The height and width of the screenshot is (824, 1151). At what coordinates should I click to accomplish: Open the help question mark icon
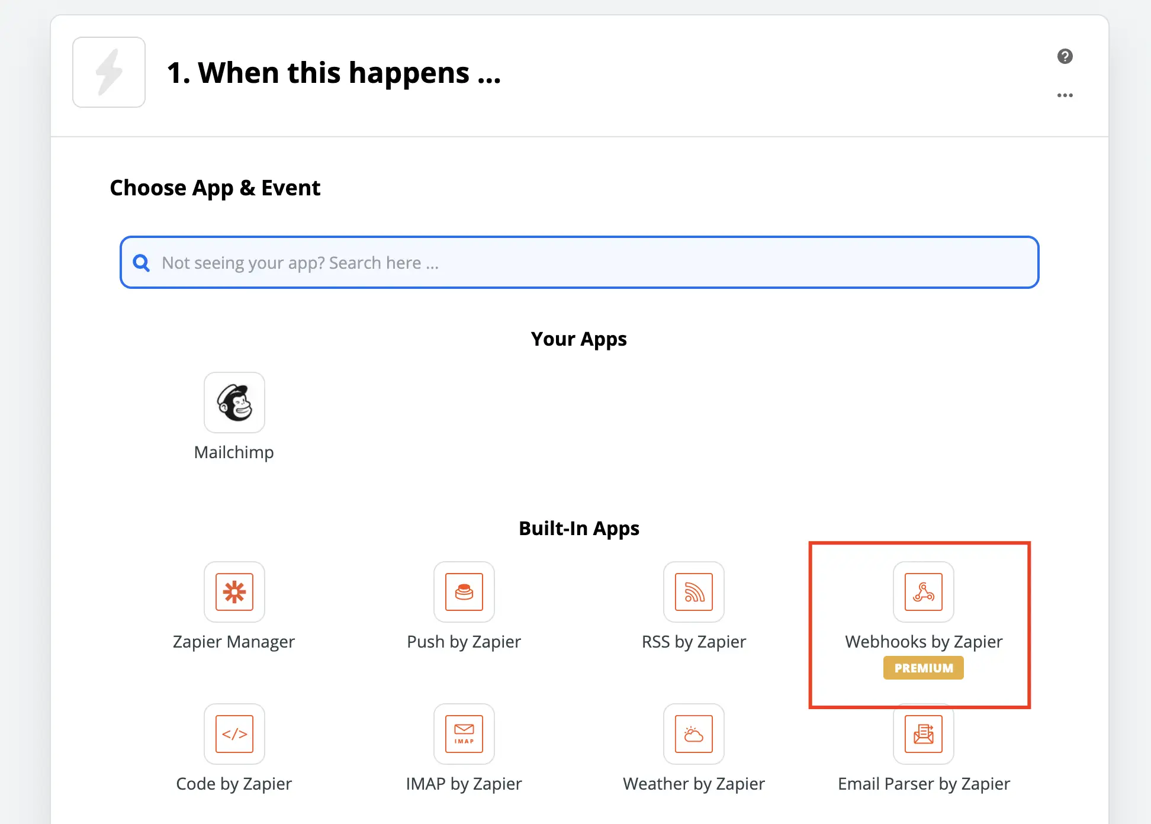pos(1065,56)
